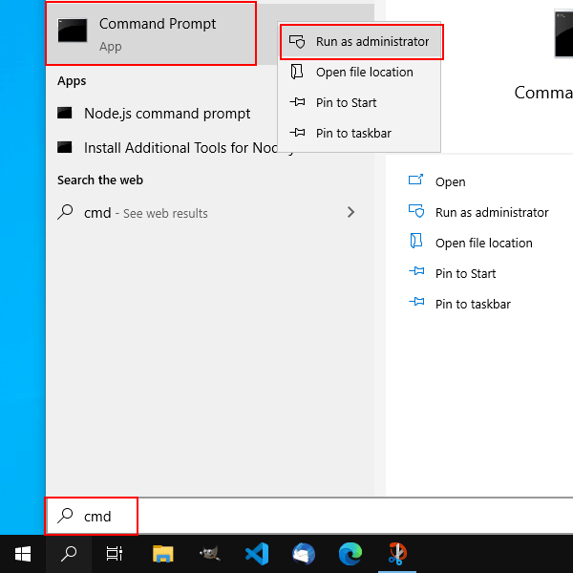573x573 pixels.
Task: Click the blue shield icon in details pane
Action: pos(416,211)
